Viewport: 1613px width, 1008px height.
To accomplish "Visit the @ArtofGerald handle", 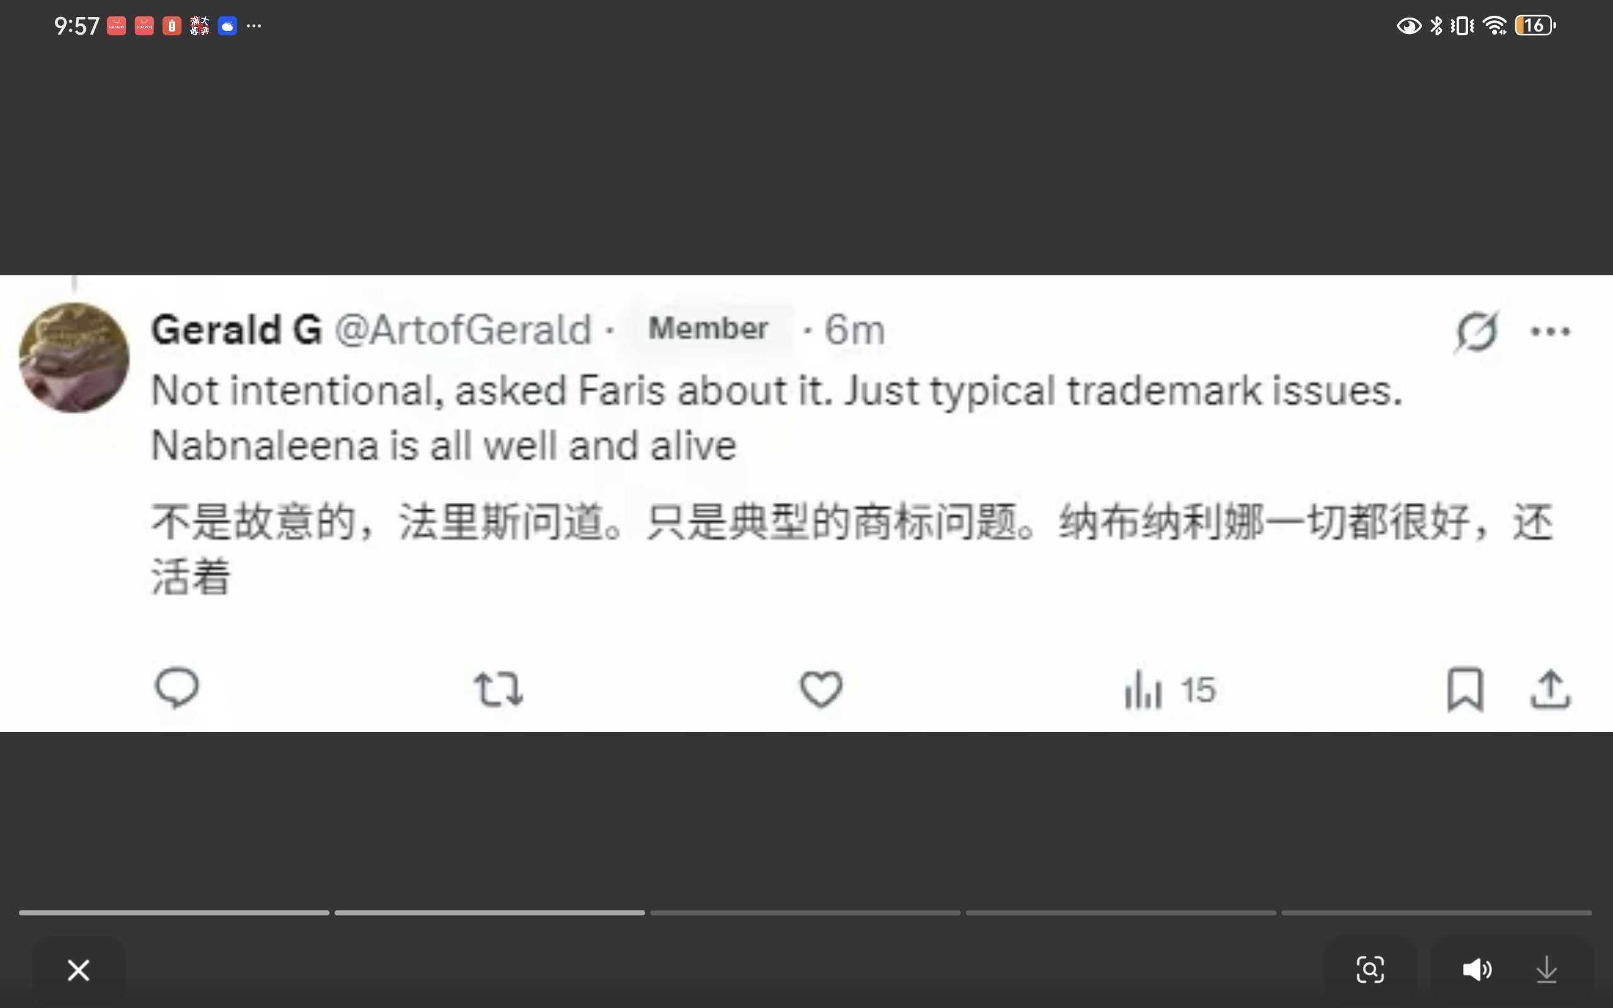I will [463, 329].
